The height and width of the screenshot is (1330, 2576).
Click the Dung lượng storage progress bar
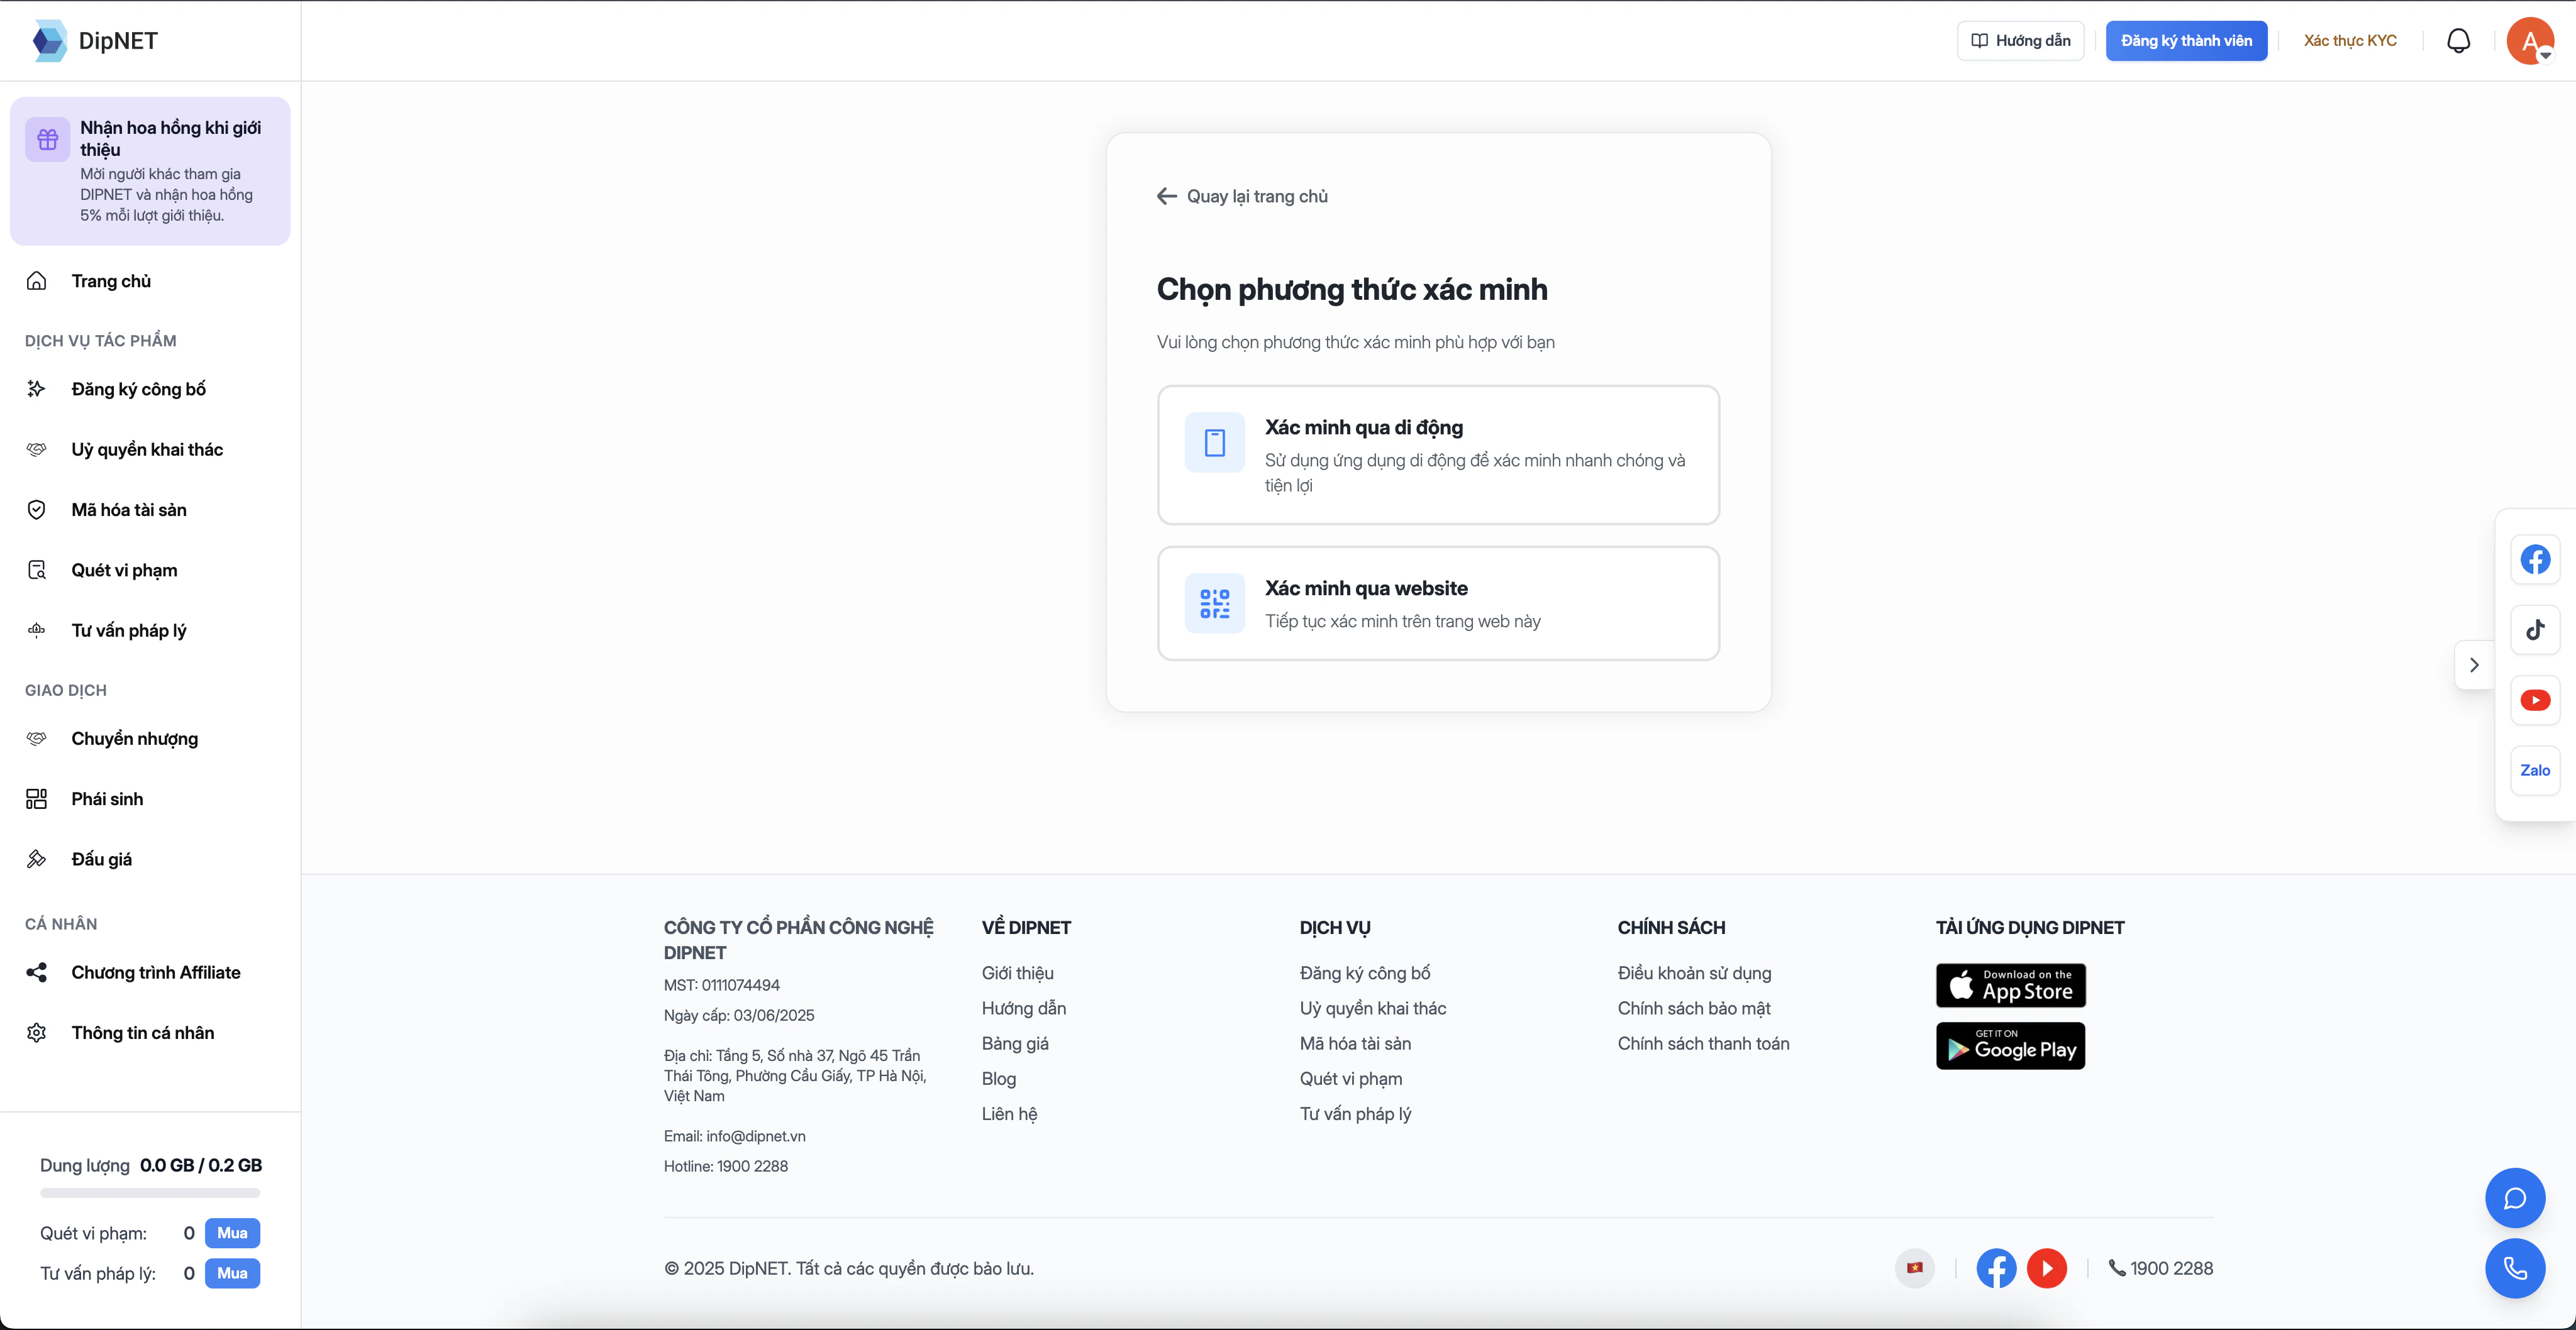tap(150, 1193)
